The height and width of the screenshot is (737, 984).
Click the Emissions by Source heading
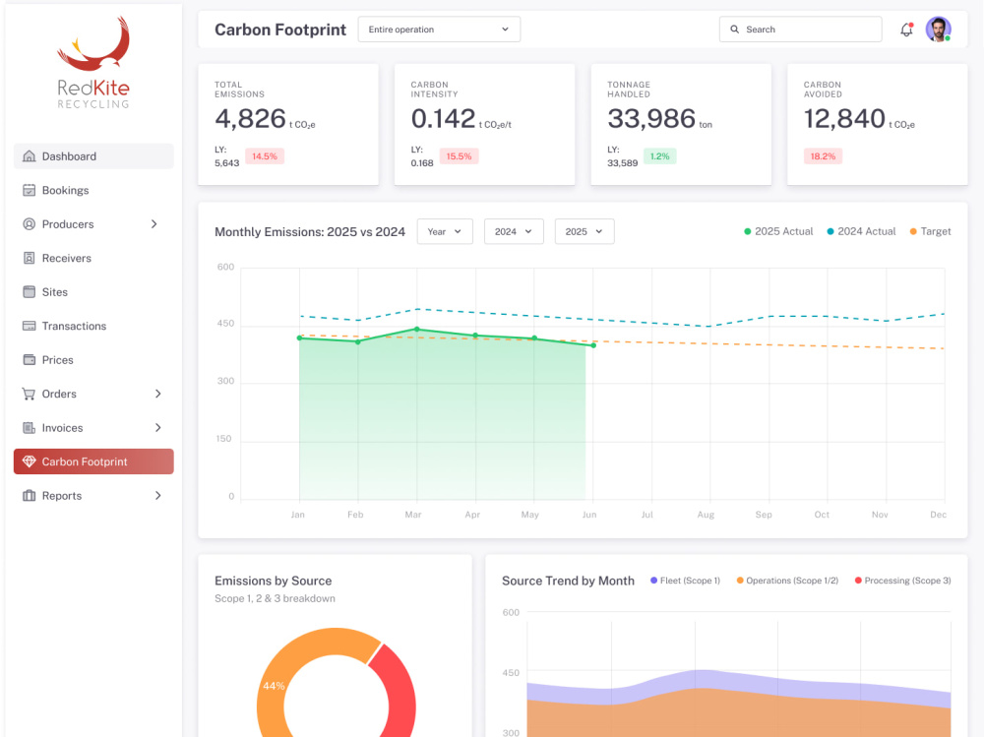coord(273,581)
